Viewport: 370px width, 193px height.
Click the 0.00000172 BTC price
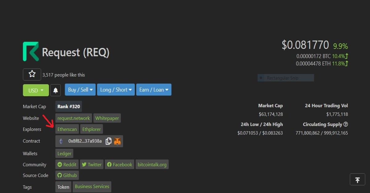[x=314, y=56]
